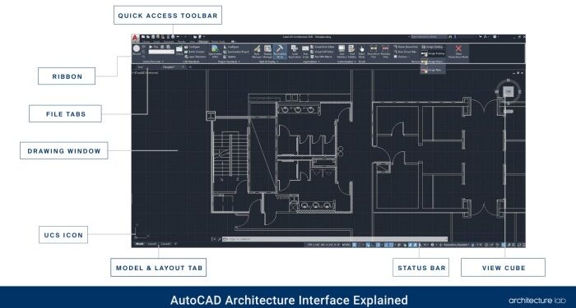This screenshot has width=576, height=308.
Task: Select the Start file tab
Action: coord(141,67)
